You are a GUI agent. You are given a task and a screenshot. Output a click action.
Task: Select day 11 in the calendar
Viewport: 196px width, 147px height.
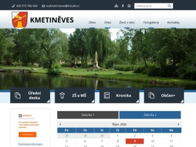(x=171, y=141)
